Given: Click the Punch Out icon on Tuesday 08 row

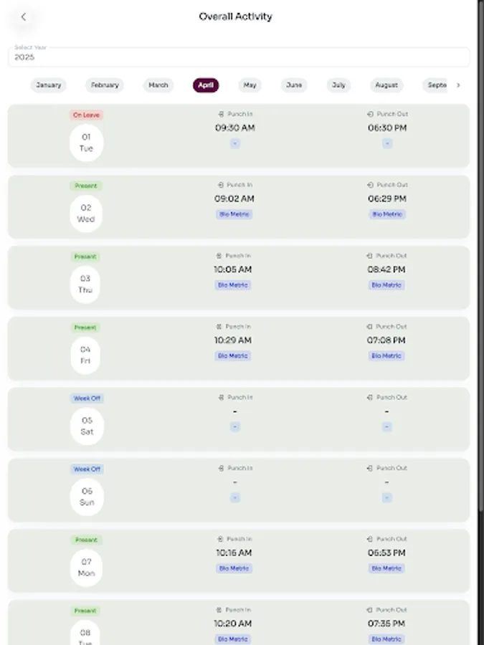Looking at the screenshot, I should 369,610.
